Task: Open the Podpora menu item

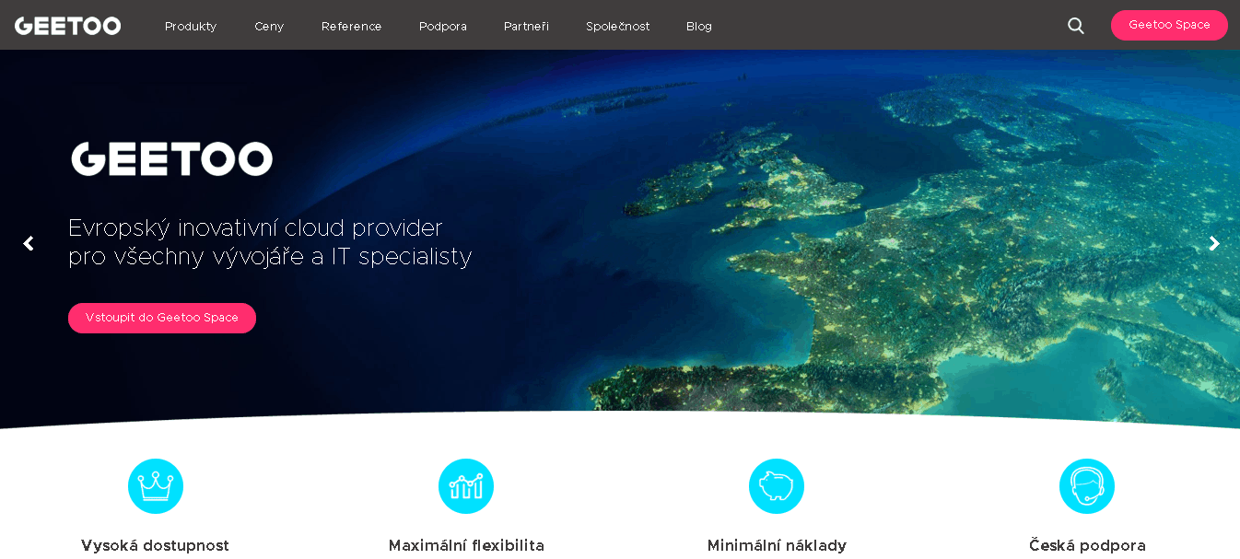Action: [x=443, y=26]
